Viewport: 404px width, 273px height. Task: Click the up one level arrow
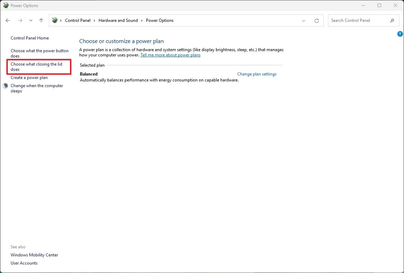coord(41,20)
